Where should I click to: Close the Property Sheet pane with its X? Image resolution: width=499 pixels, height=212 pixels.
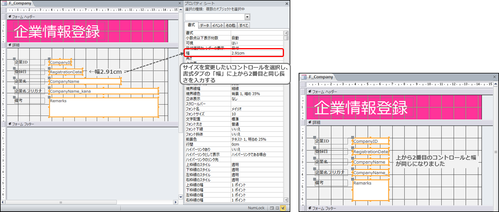tap(287, 3)
